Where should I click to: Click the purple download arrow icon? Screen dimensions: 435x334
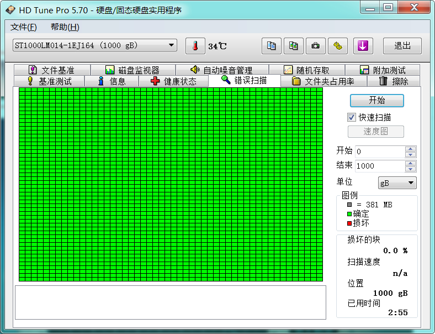tap(363, 46)
